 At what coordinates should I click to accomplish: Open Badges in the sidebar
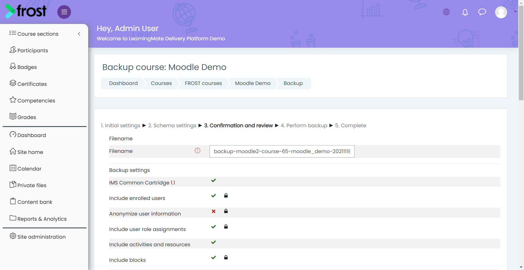[23, 67]
